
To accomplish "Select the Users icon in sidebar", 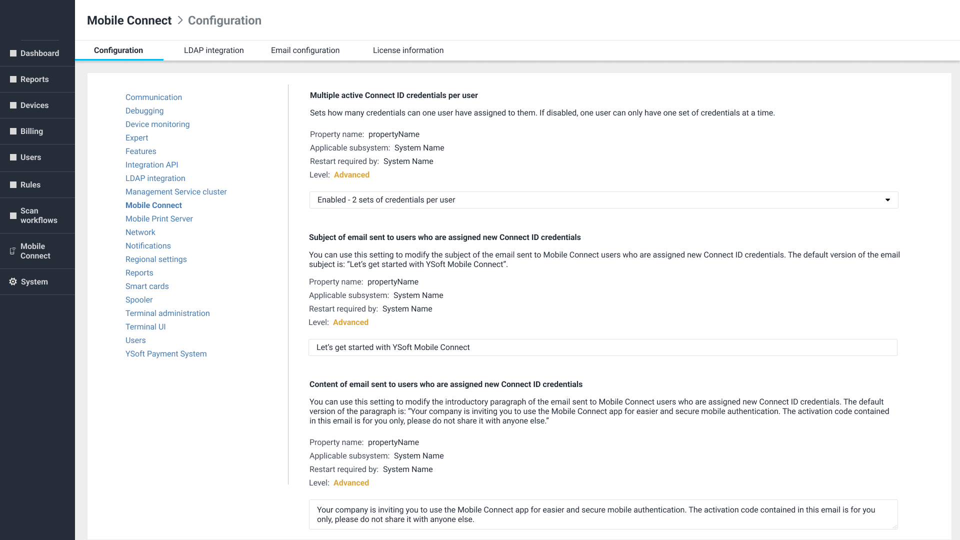I will [13, 157].
